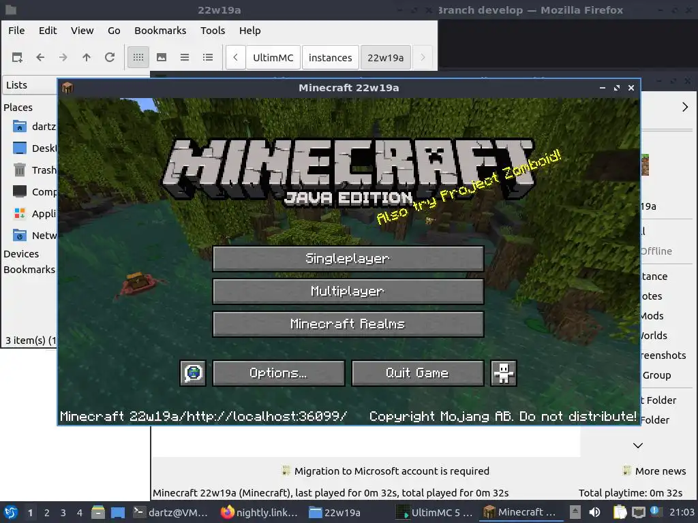Switch to thumbnail view in file manager
This screenshot has height=523, width=698.
pos(162,57)
